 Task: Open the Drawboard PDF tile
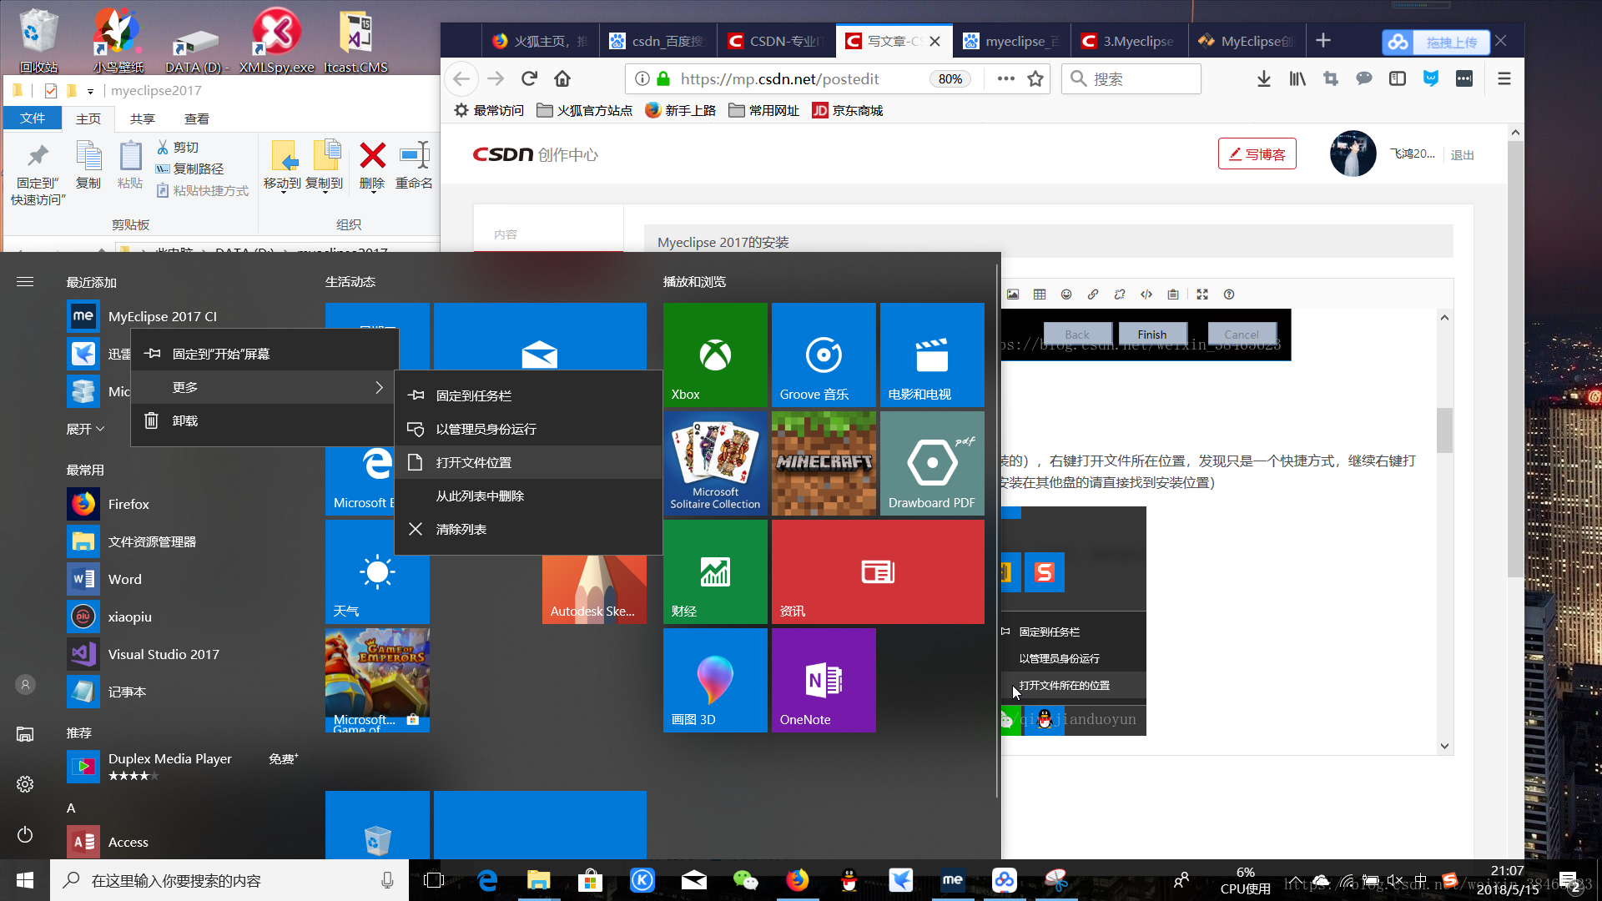(932, 463)
